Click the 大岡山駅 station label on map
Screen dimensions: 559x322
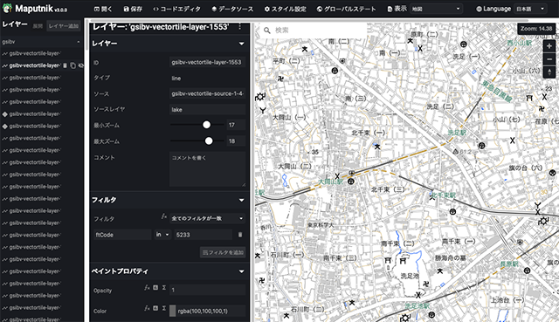pos(331,182)
